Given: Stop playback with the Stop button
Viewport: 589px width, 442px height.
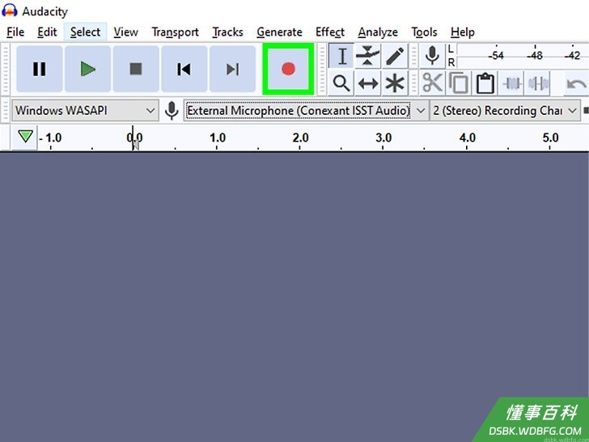Looking at the screenshot, I should click(136, 69).
